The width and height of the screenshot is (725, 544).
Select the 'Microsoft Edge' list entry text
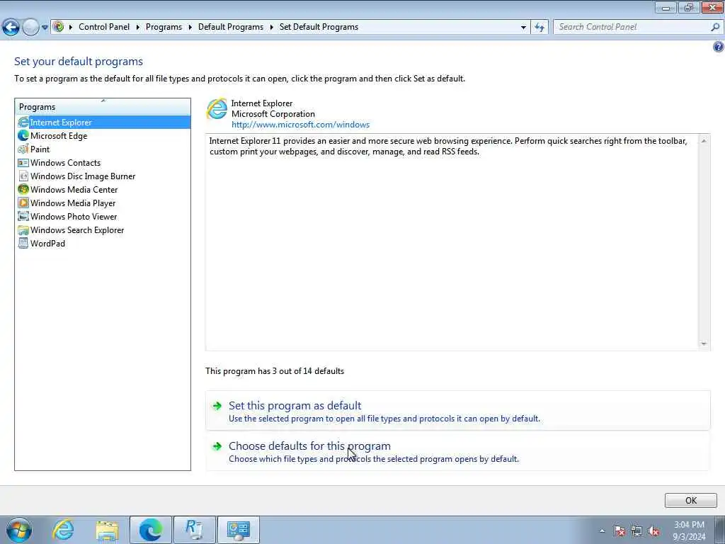coord(59,135)
